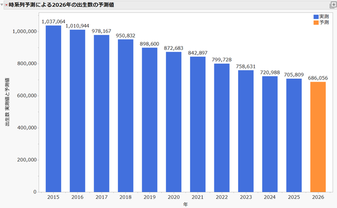
Task: Select the 2021 bar in the chart
Action: point(198,125)
